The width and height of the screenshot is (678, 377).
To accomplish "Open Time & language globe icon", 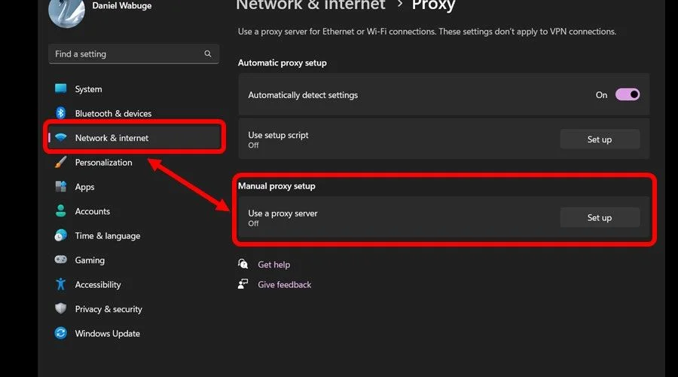I will (x=60, y=235).
